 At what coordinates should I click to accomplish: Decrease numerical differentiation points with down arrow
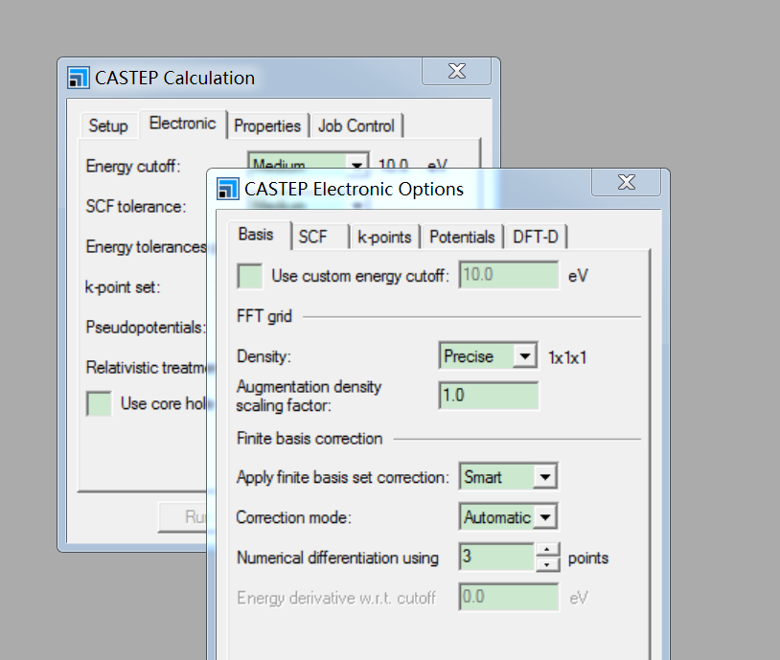546,564
